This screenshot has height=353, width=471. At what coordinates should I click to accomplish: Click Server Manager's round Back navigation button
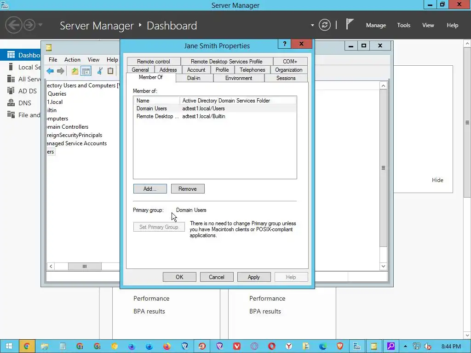click(13, 25)
